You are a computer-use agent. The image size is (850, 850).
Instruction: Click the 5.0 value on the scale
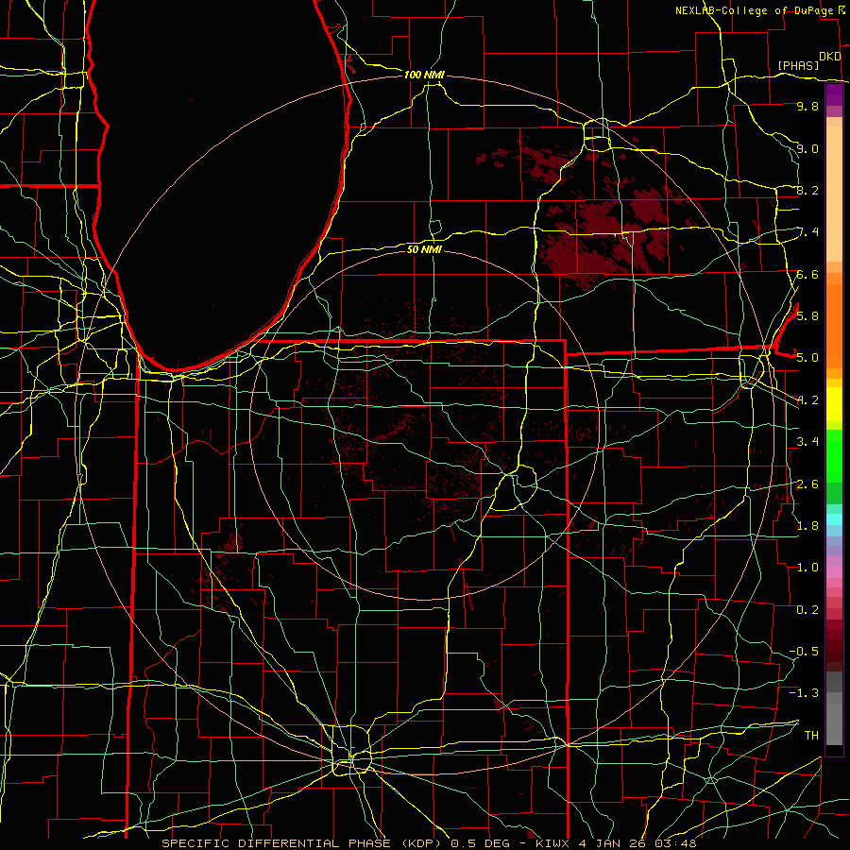[807, 358]
